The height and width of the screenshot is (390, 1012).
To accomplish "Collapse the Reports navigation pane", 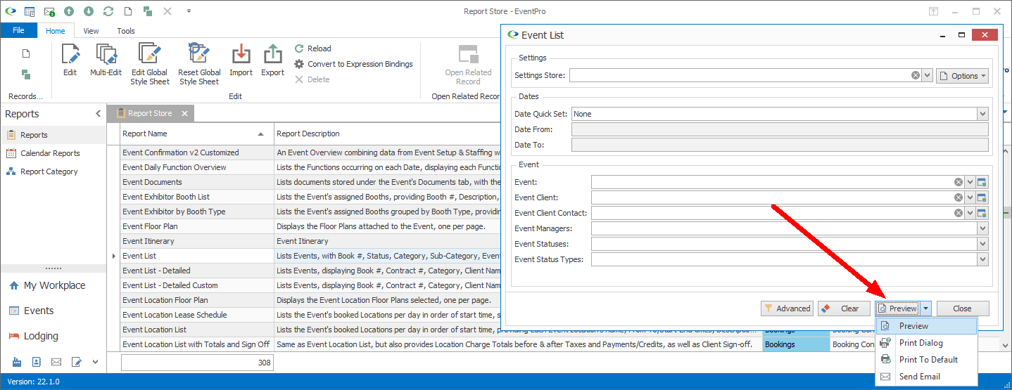I will click(x=98, y=114).
